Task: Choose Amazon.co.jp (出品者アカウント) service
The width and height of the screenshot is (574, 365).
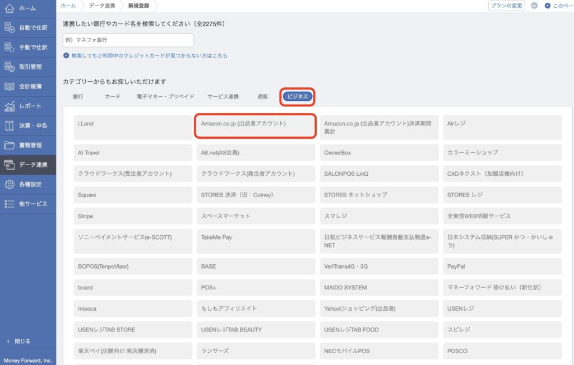Action: 256,126
